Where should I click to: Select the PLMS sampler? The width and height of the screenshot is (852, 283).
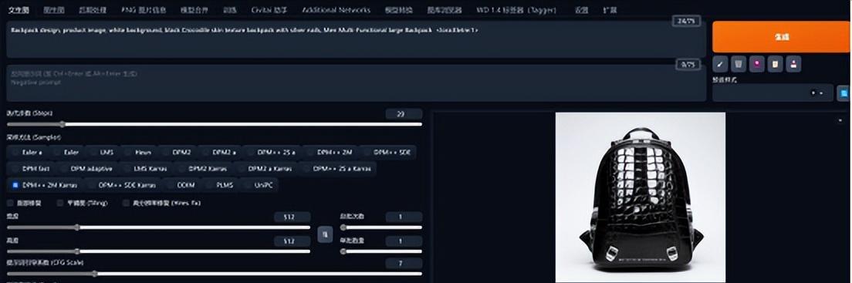coord(220,185)
